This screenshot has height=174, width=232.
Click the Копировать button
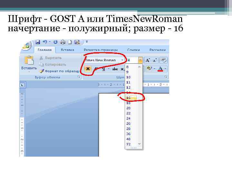click(53, 64)
